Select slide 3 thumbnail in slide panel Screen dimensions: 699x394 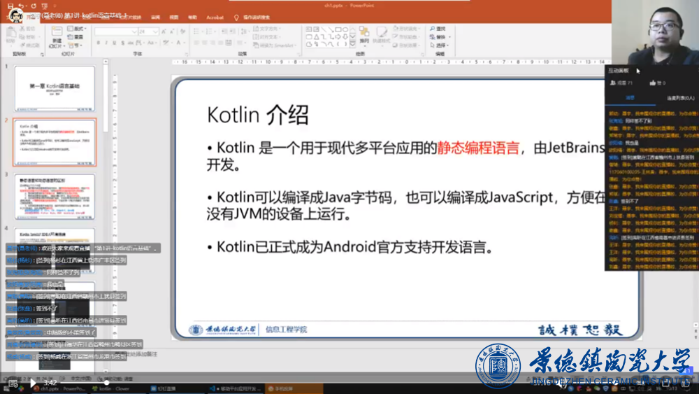coord(55,197)
